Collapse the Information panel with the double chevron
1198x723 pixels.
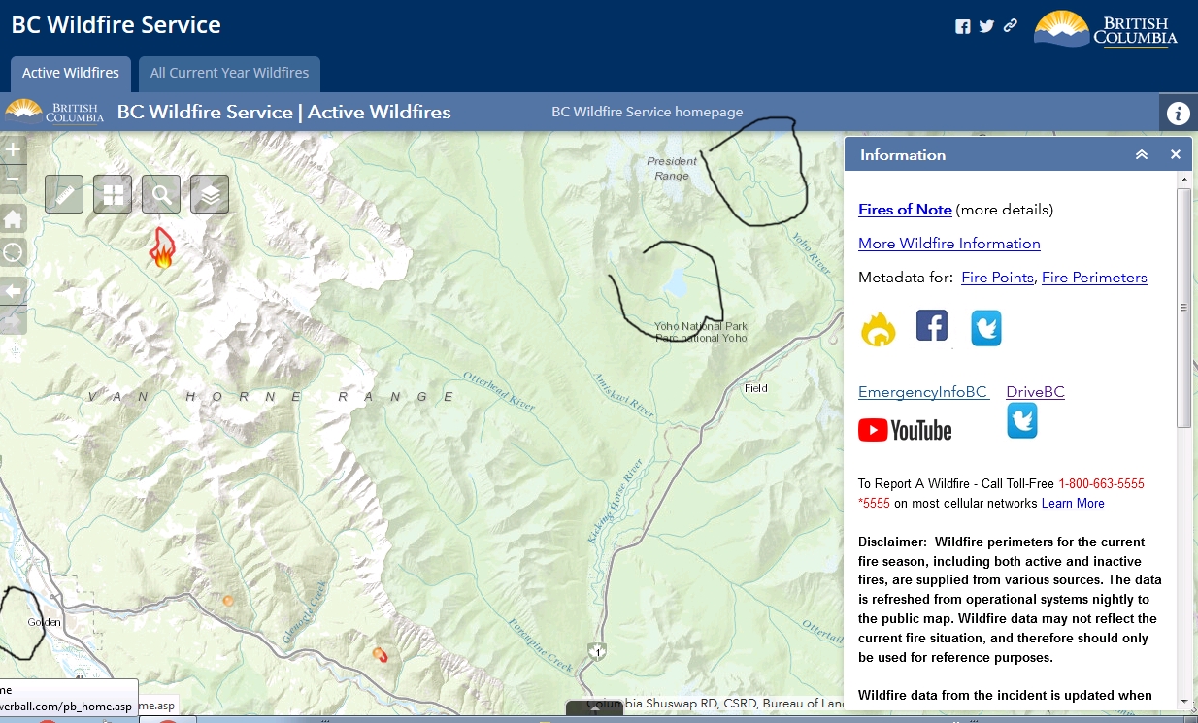[x=1141, y=154]
